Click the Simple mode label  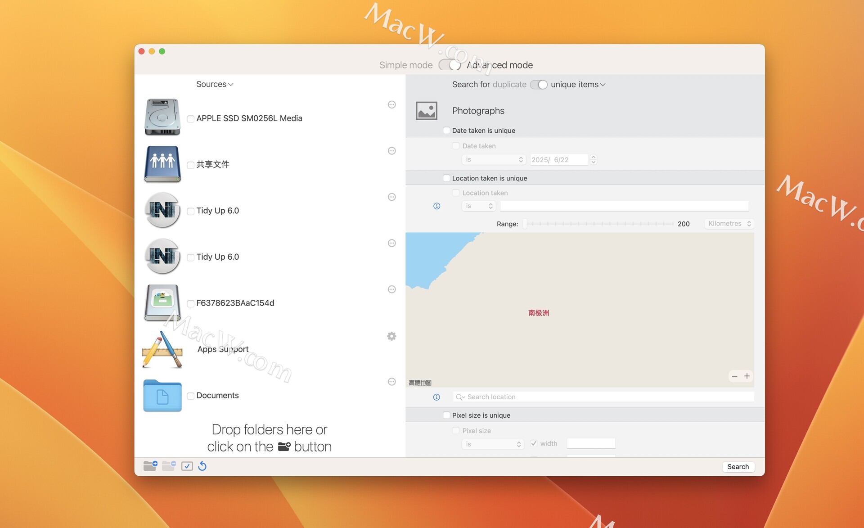tap(406, 65)
